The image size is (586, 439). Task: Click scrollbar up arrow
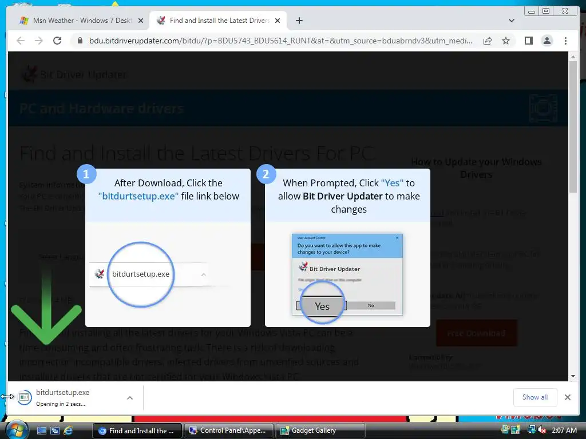[x=573, y=57]
